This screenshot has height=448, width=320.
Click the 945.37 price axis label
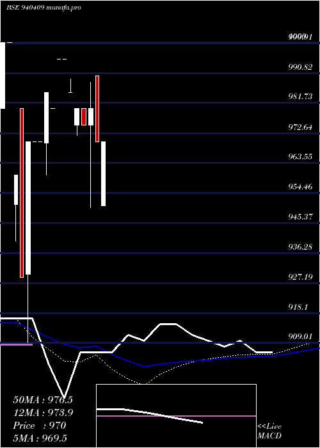(300, 216)
